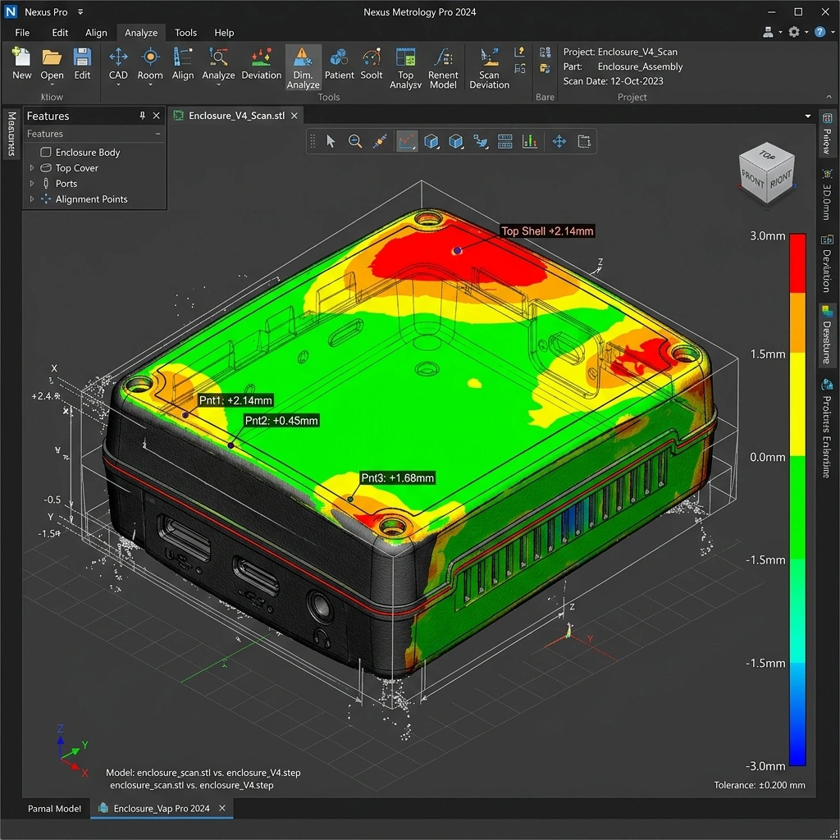Image resolution: width=840 pixels, height=840 pixels.
Task: Click the Nexus Pro app logo
Action: point(11,11)
